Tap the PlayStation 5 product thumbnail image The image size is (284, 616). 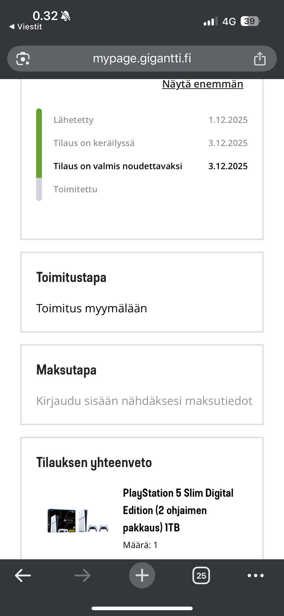pyautogui.click(x=78, y=520)
